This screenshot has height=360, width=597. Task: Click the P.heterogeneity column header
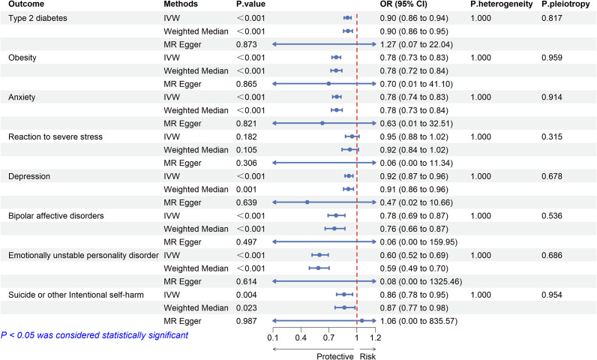[x=502, y=4]
